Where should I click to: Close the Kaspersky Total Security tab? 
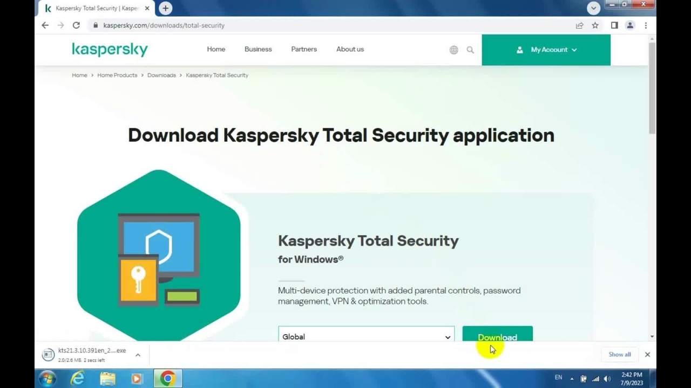147,8
